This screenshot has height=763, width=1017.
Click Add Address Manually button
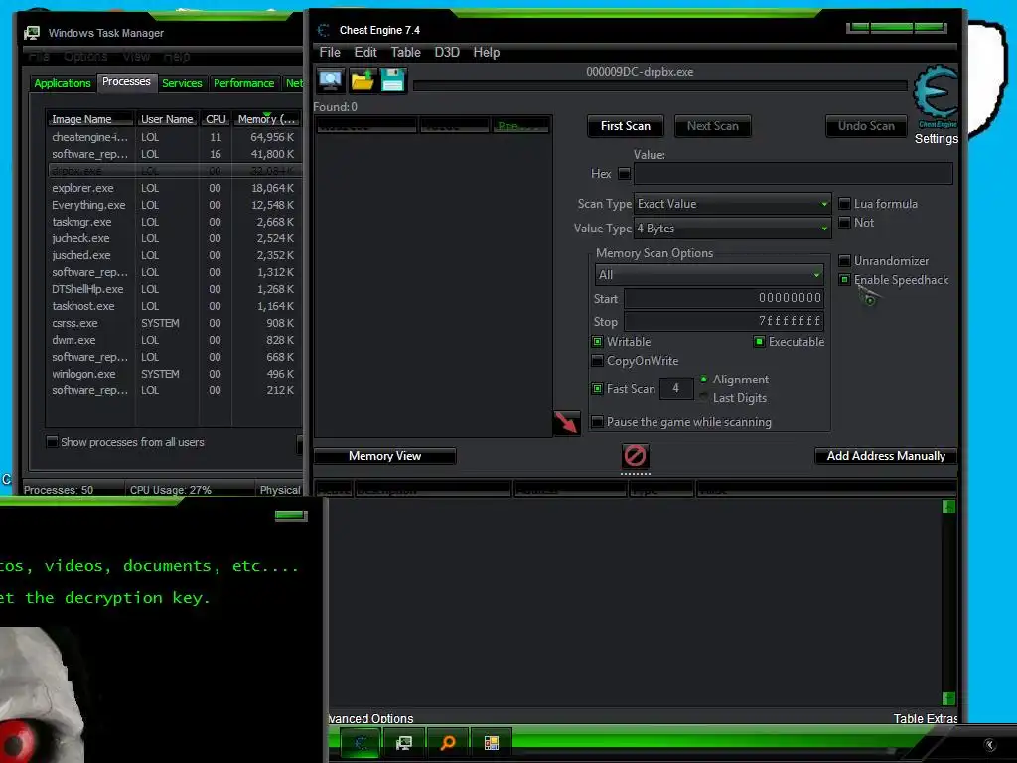[x=886, y=456]
